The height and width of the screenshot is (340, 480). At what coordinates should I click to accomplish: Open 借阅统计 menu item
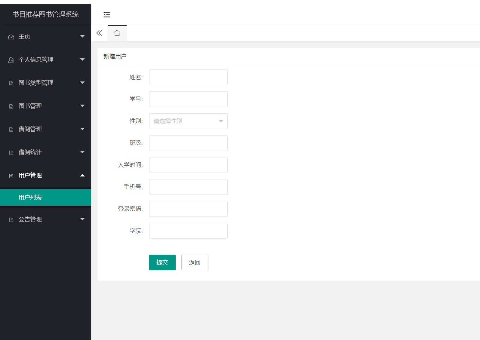tap(45, 152)
